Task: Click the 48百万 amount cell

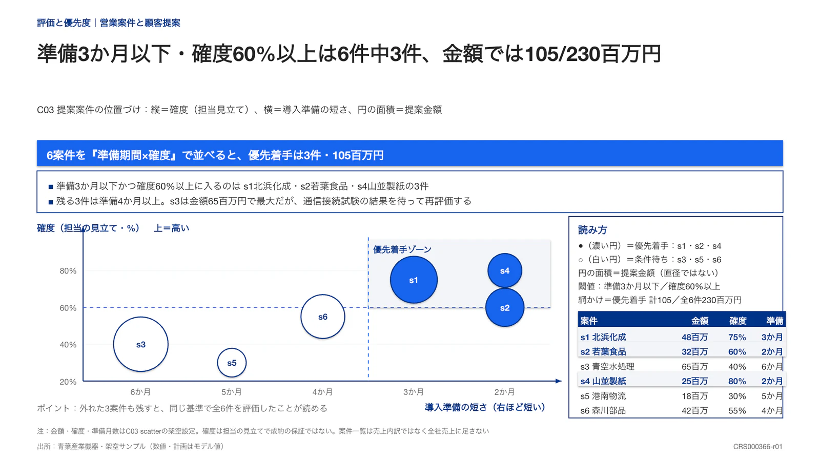Action: (x=694, y=337)
